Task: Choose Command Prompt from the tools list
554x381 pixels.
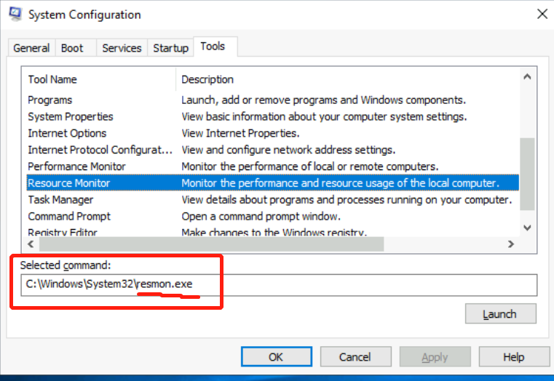Action: (x=69, y=217)
